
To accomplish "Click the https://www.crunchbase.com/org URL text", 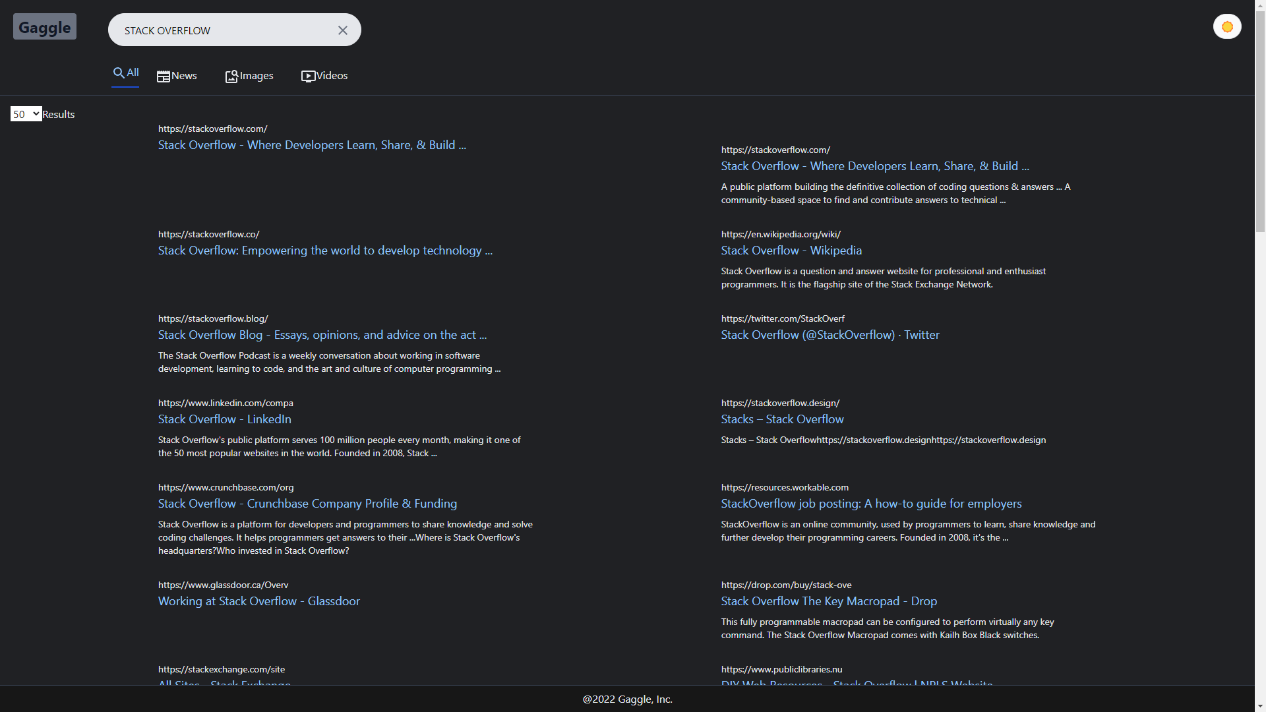I will [x=226, y=487].
